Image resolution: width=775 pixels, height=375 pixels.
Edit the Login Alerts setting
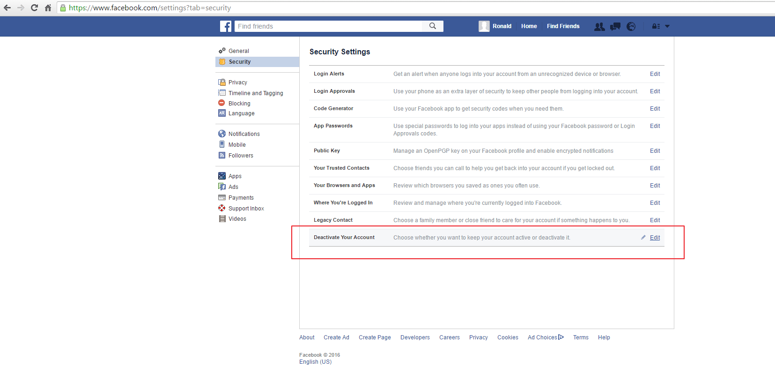coord(655,74)
